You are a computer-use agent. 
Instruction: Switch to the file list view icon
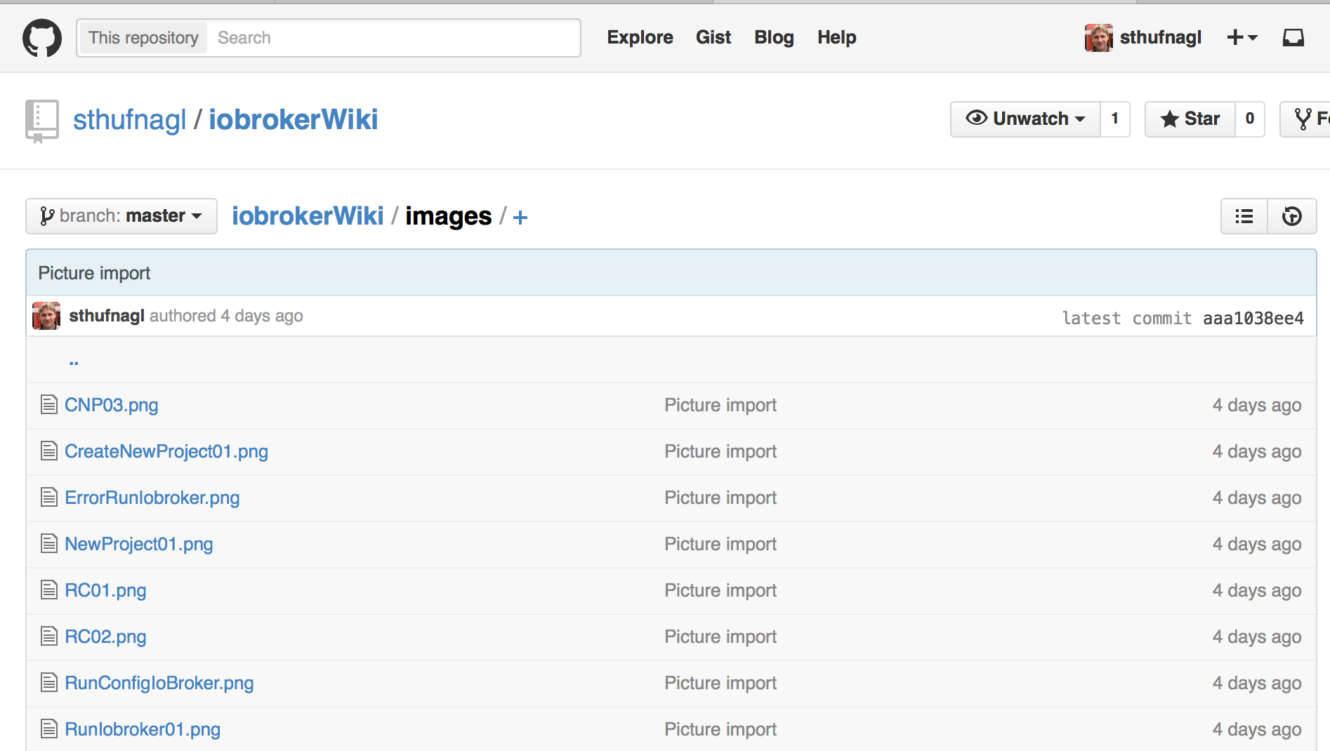point(1244,216)
